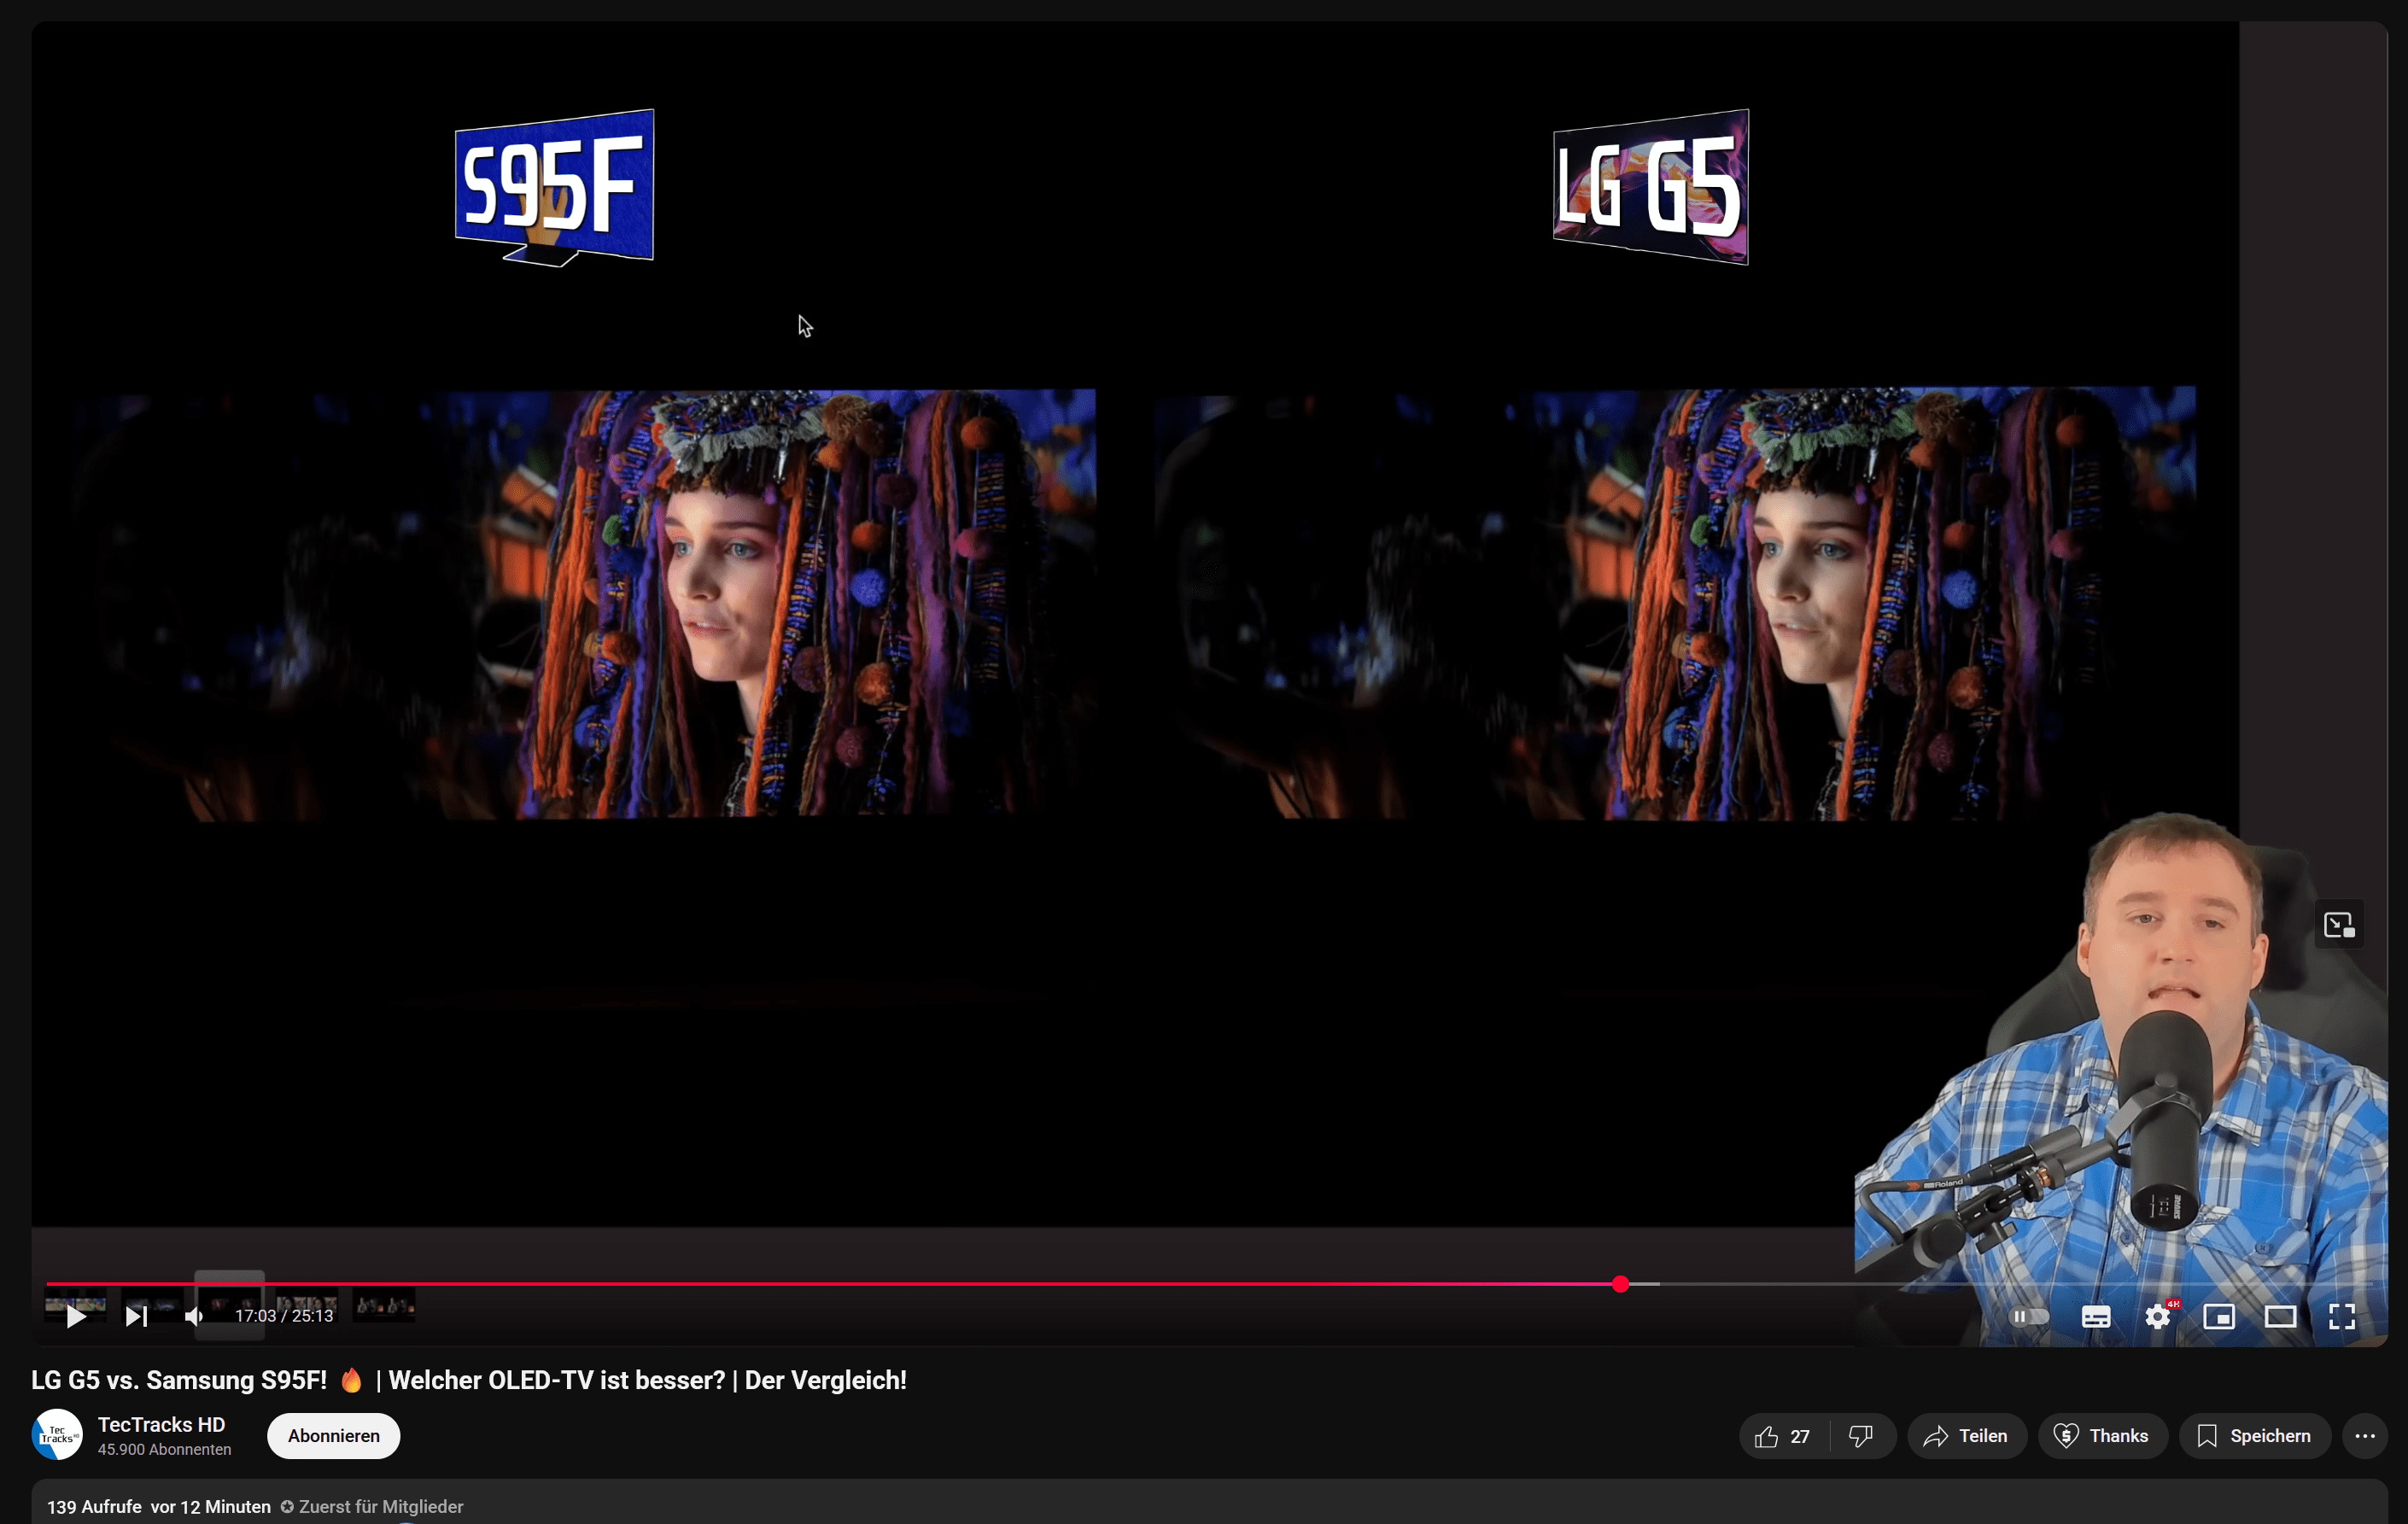Open video settings gear menu
2408x1524 pixels.
(x=2157, y=1316)
